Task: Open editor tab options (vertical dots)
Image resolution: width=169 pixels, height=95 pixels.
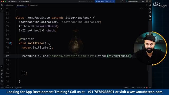Action: pyautogui.click(x=147, y=5)
